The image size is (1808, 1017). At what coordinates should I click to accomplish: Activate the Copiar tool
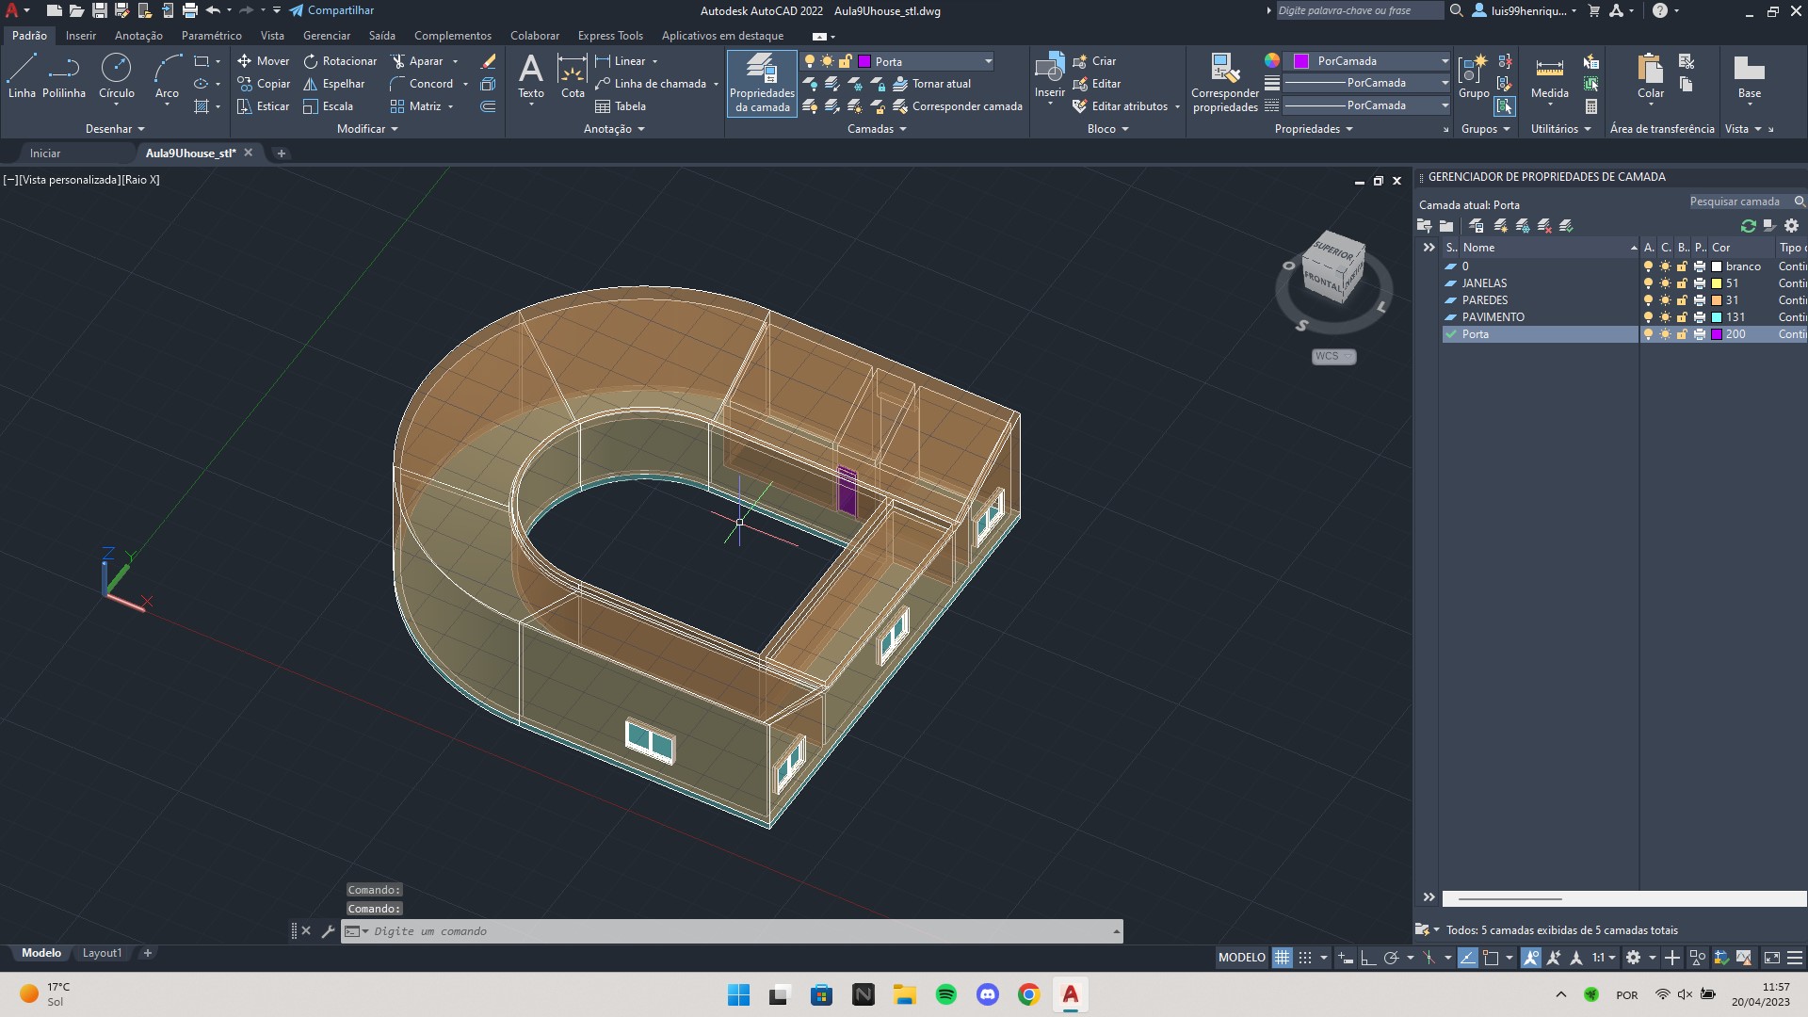pyautogui.click(x=264, y=84)
